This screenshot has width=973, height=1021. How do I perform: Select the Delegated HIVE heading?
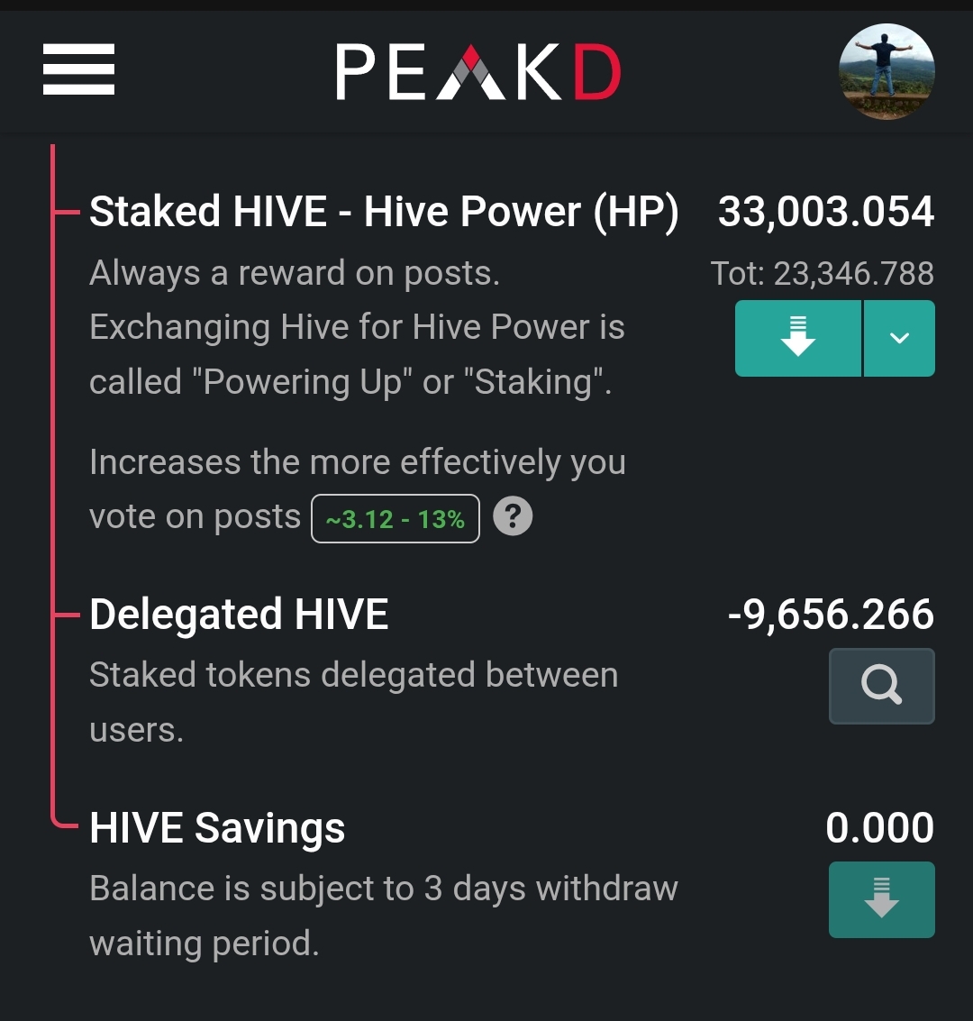click(239, 615)
